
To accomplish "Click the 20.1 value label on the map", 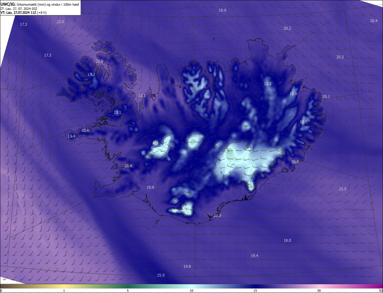I will pos(326,96).
